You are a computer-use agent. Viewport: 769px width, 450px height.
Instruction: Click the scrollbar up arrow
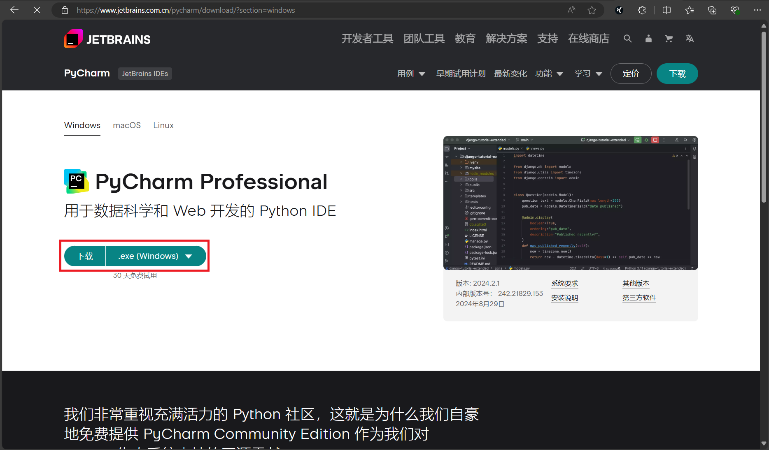[x=764, y=25]
